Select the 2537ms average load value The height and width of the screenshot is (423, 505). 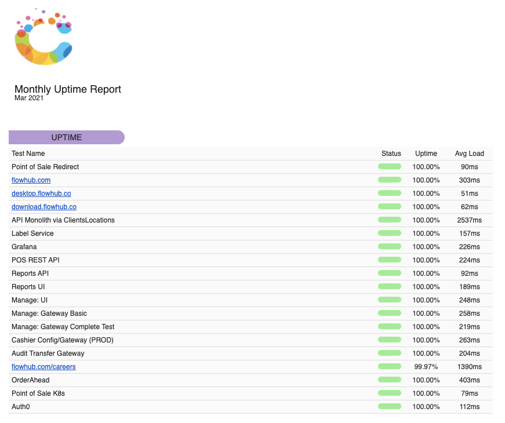(x=469, y=220)
